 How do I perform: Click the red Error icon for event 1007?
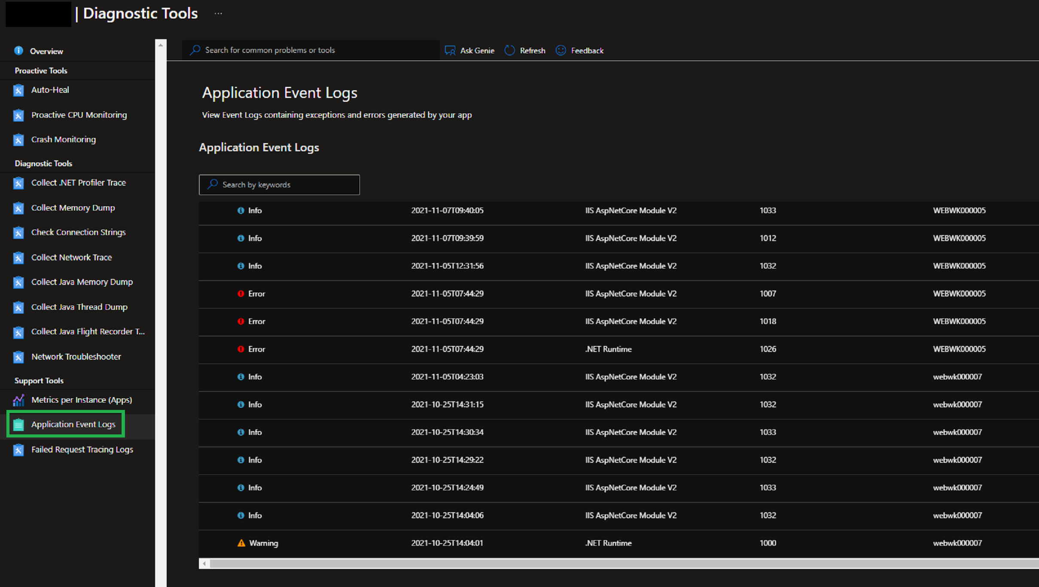[241, 293]
